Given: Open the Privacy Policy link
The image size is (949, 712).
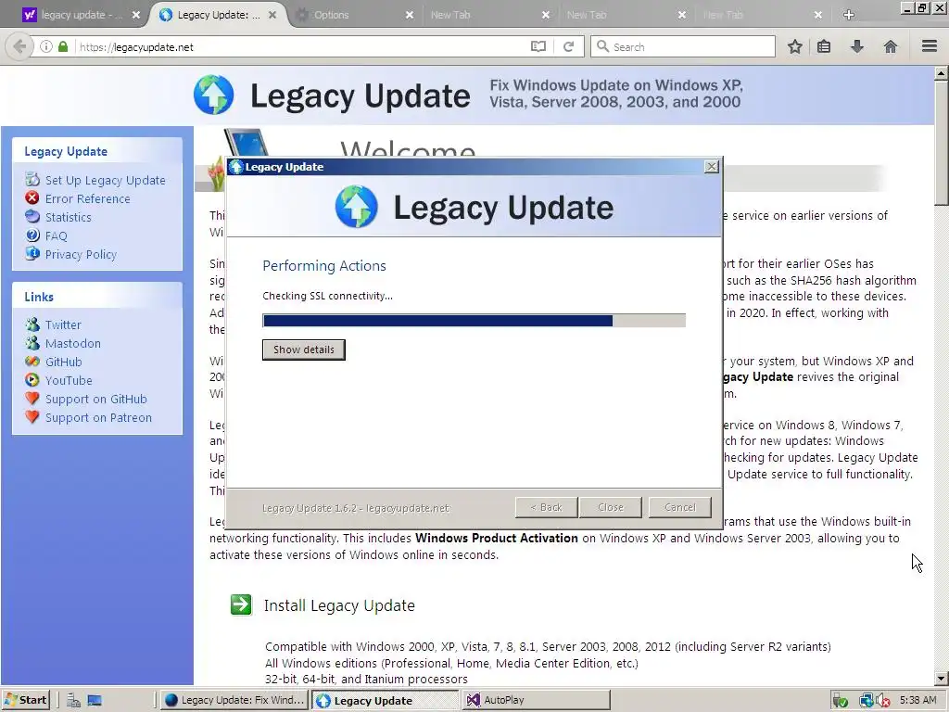Looking at the screenshot, I should tap(82, 254).
